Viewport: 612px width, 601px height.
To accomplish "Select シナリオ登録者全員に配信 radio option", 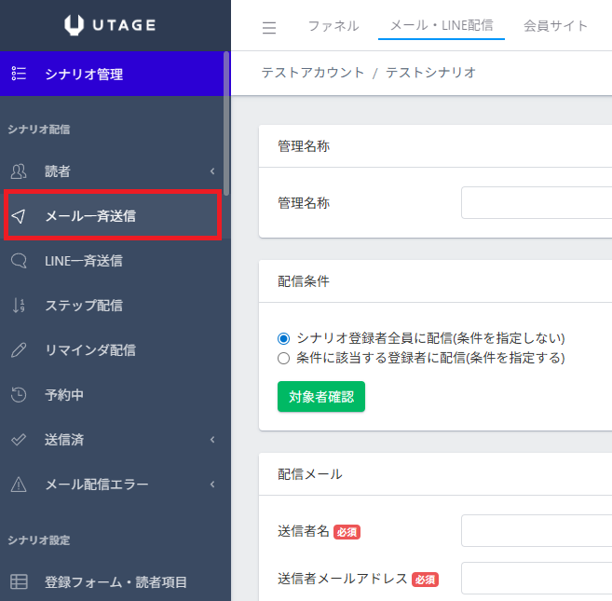I will coord(284,338).
